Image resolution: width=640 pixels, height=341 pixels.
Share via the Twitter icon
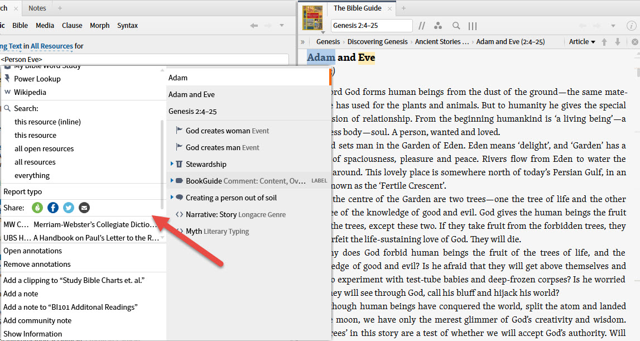tap(69, 208)
